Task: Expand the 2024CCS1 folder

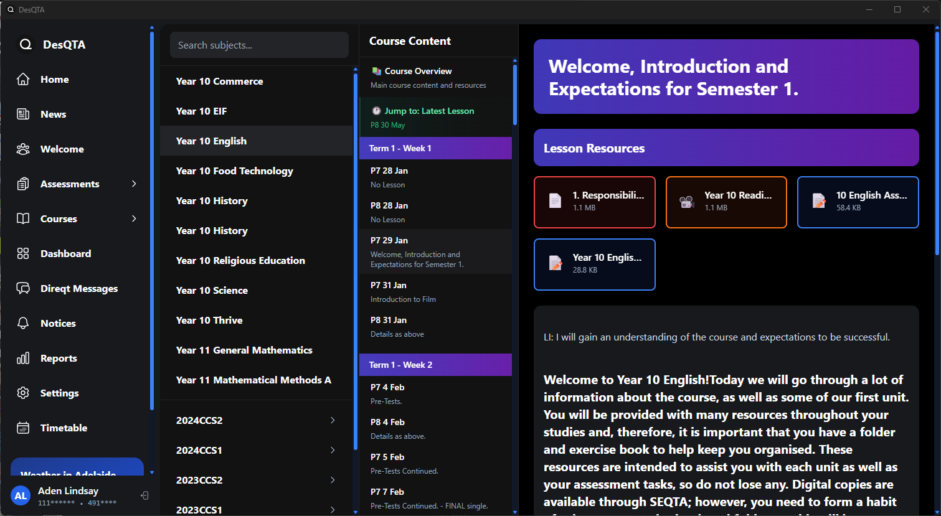Action: (256, 450)
